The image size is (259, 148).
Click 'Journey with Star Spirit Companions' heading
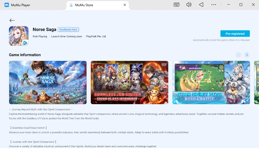tap(33, 142)
